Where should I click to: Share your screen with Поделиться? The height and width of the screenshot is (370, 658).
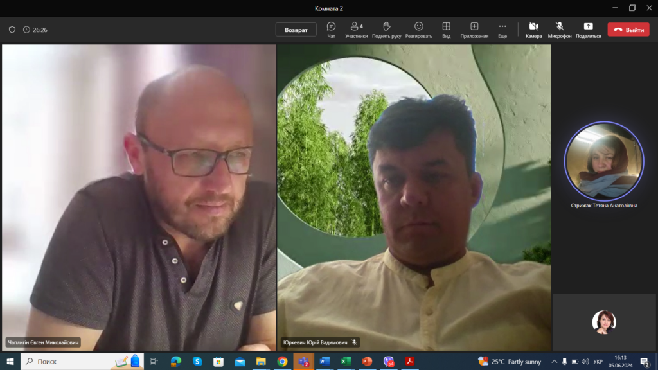(x=588, y=30)
